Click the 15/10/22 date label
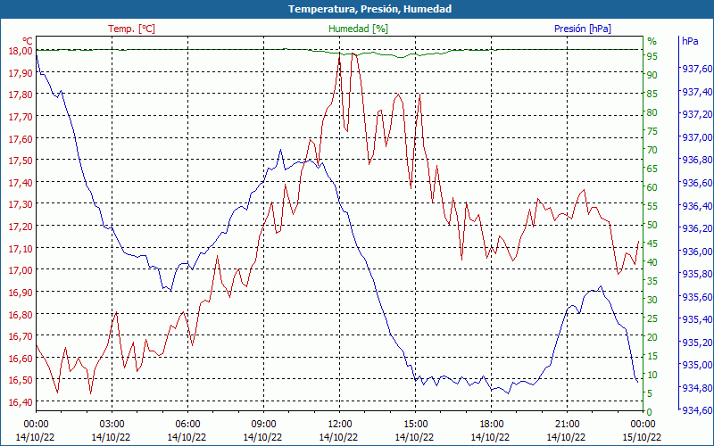Screen dimensions: 714x446 pyautogui.click(x=642, y=437)
